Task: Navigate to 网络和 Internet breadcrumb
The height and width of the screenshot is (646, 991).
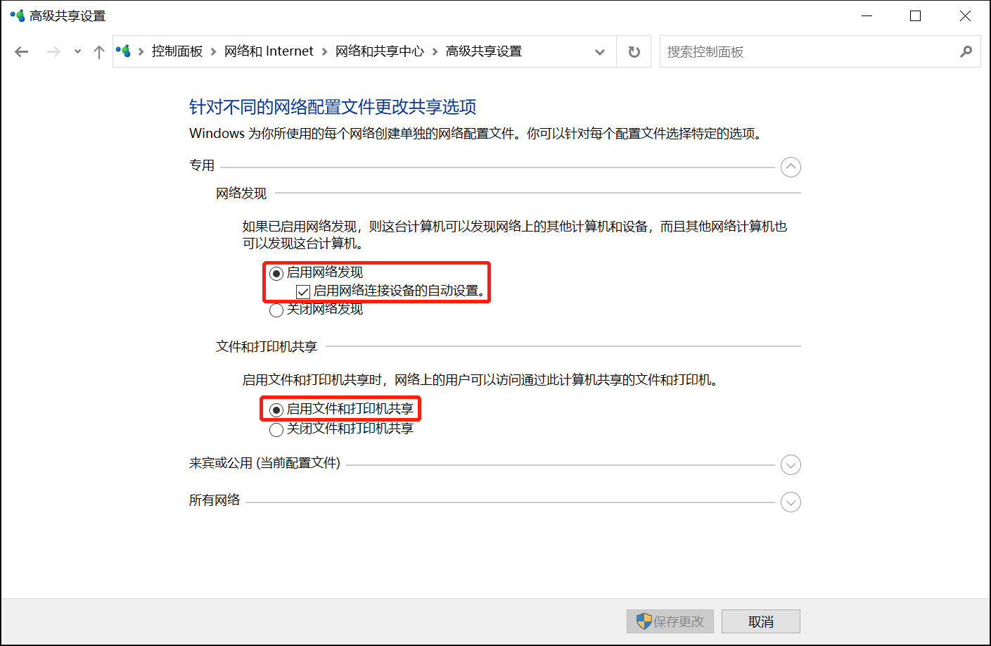Action: (x=269, y=51)
